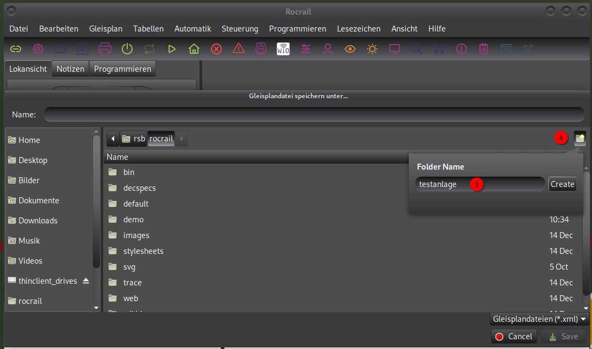Click the green link connect icon

[16, 49]
